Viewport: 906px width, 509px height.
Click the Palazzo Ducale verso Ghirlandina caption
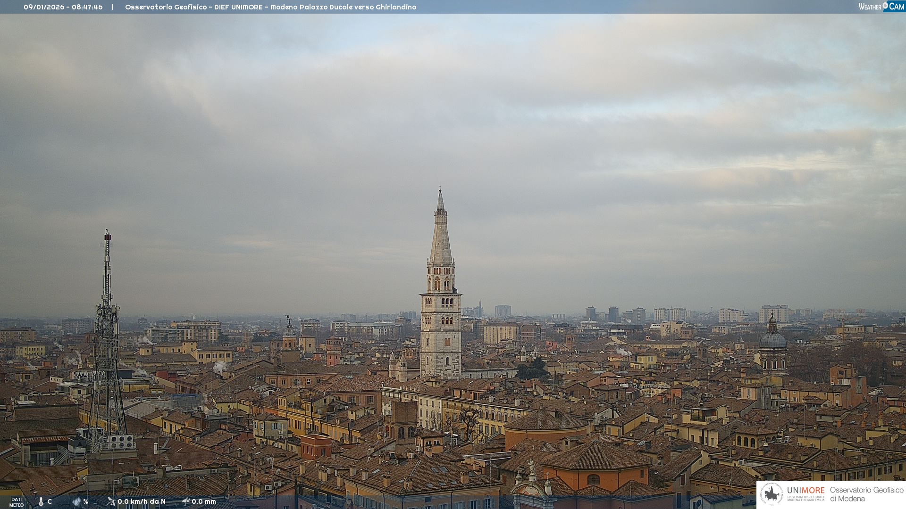click(x=358, y=7)
